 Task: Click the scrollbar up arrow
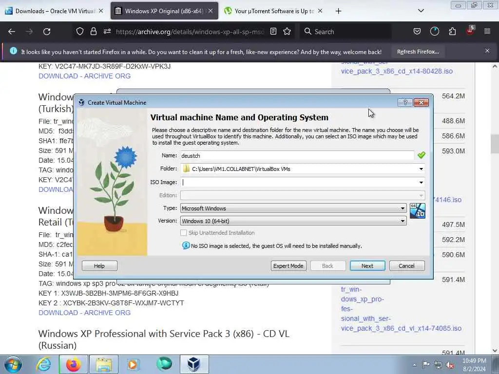click(x=495, y=66)
